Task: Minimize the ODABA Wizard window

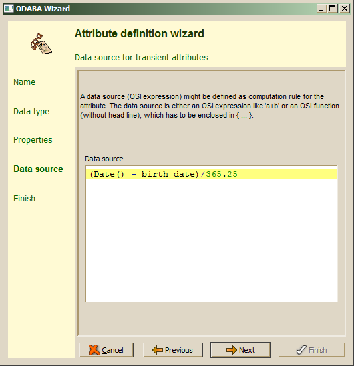Action: (x=322, y=9)
